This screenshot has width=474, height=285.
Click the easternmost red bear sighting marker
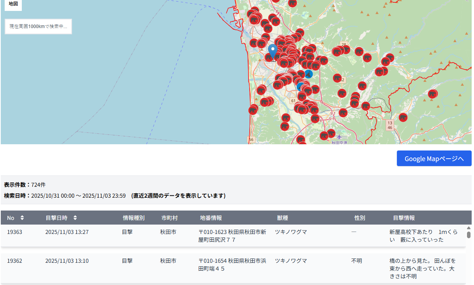click(433, 94)
